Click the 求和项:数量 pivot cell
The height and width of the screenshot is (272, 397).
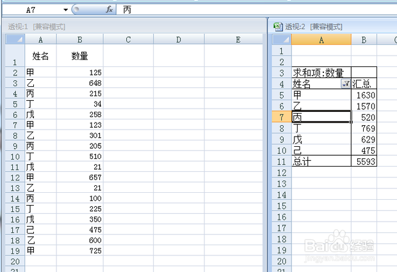(x=321, y=73)
